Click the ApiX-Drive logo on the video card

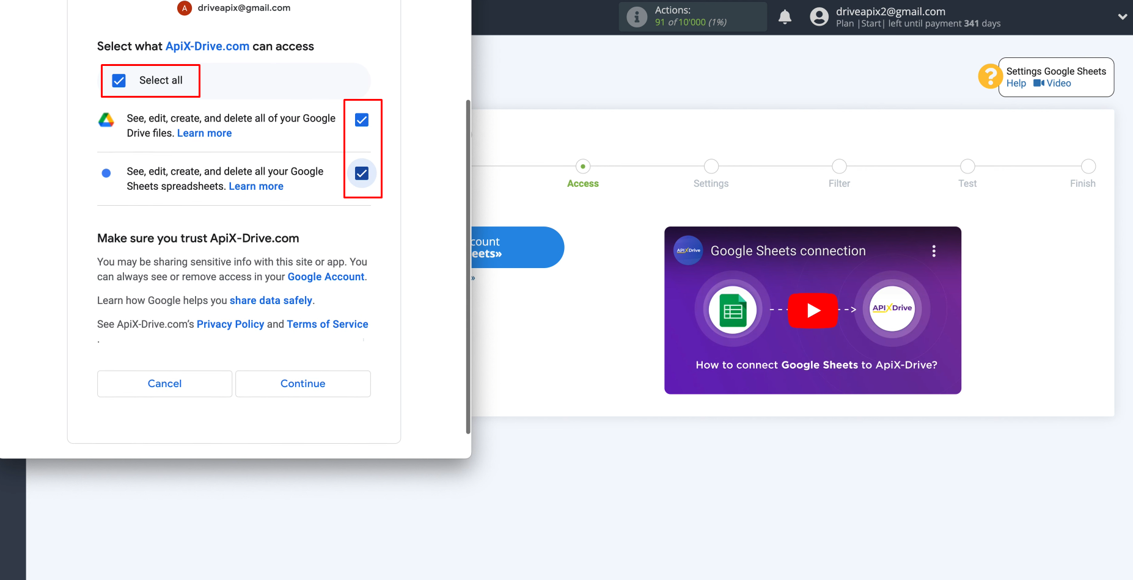click(x=688, y=250)
